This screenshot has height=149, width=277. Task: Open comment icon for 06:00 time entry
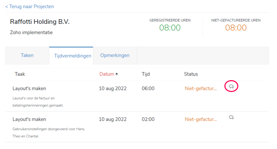pyautogui.click(x=231, y=86)
